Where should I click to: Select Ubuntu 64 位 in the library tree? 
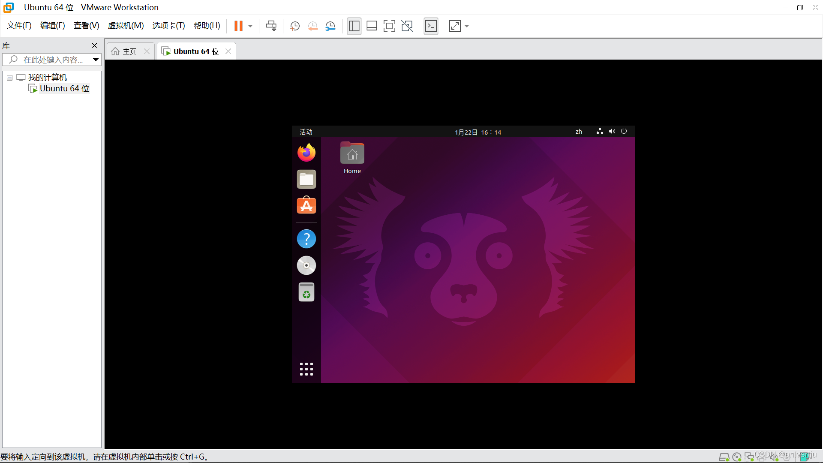[64, 88]
